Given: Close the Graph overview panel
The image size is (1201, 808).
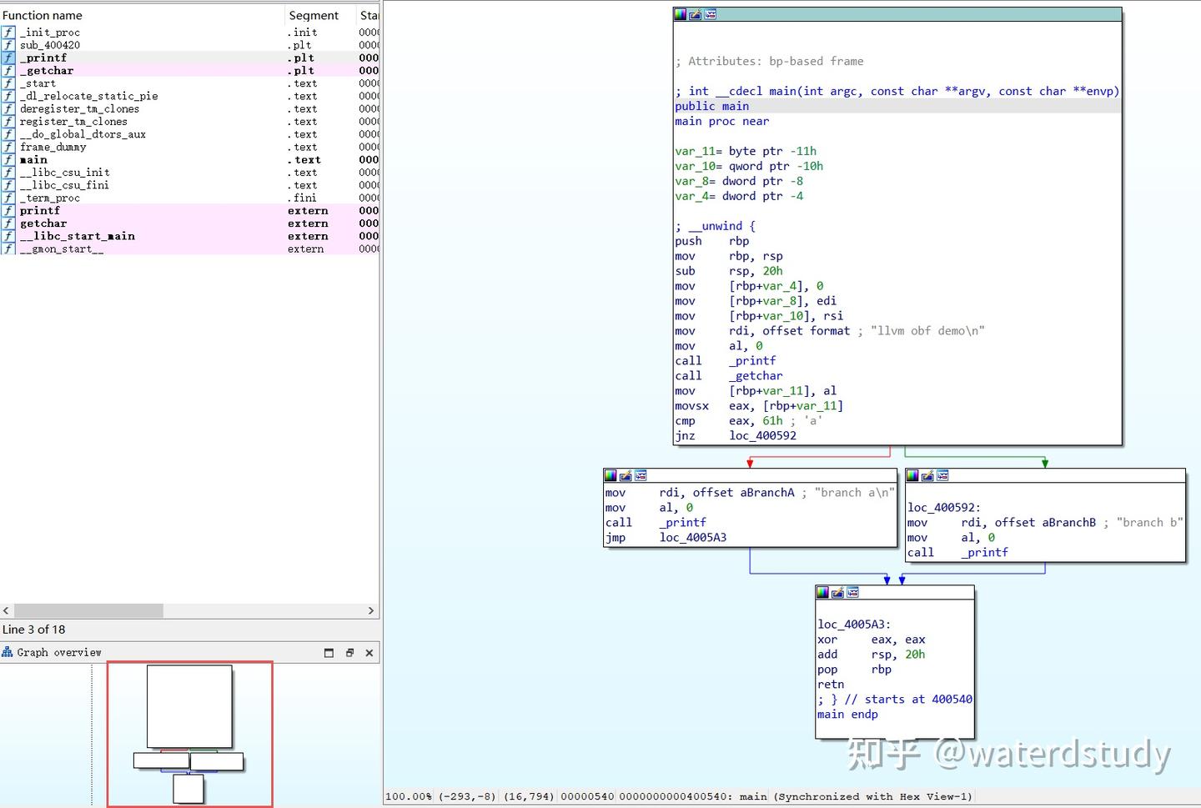Looking at the screenshot, I should 369,653.
